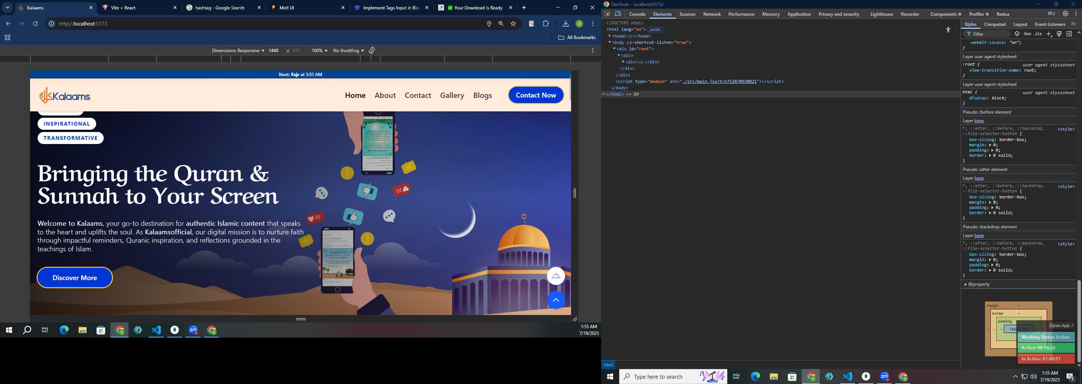The width and height of the screenshot is (1082, 384).
Task: Click the html breadcrumb at bottom
Action: tap(608, 365)
